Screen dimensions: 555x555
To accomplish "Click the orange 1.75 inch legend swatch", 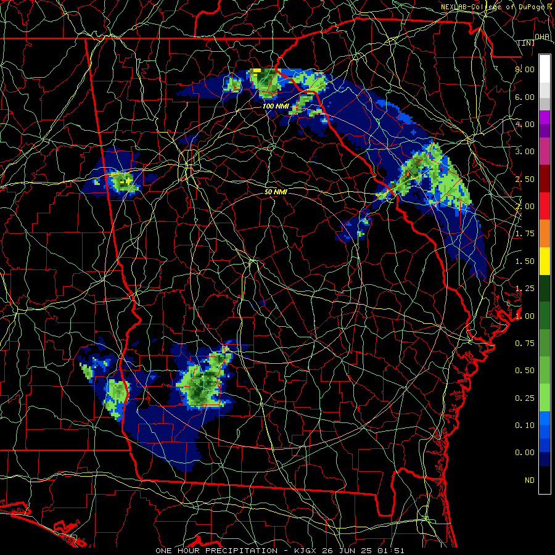I will tap(545, 234).
